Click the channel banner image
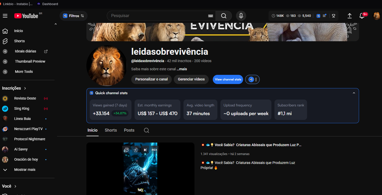The width and height of the screenshot is (382, 195). pyautogui.click(x=223, y=32)
